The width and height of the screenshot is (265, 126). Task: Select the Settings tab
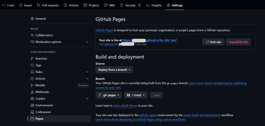click(175, 5)
